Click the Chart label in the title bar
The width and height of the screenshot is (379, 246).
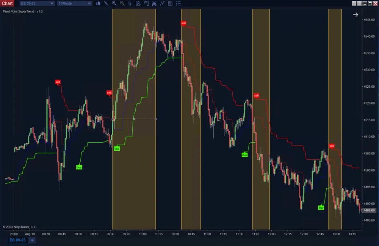click(x=6, y=3)
